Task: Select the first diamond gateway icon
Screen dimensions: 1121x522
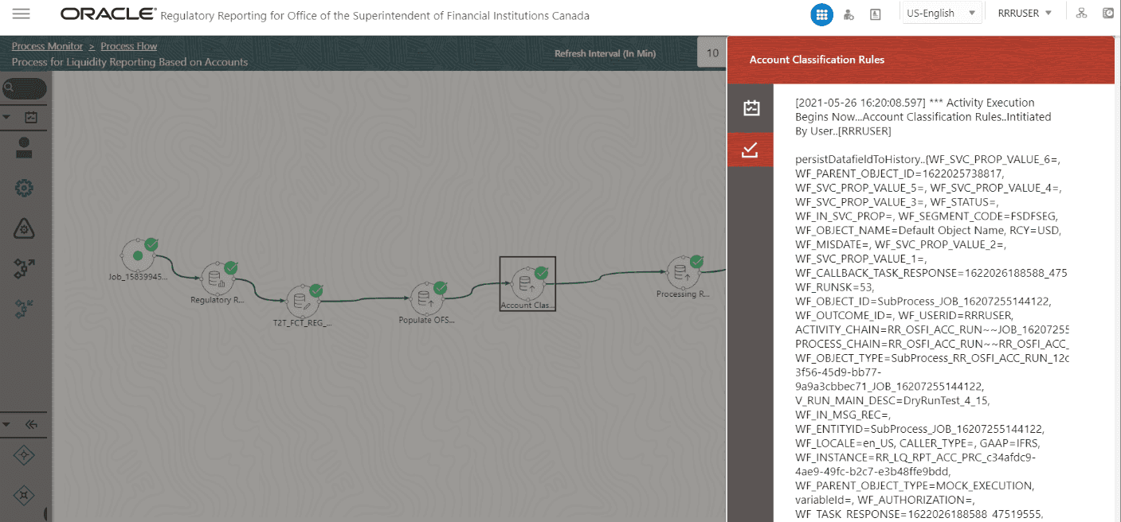Action: (x=24, y=455)
